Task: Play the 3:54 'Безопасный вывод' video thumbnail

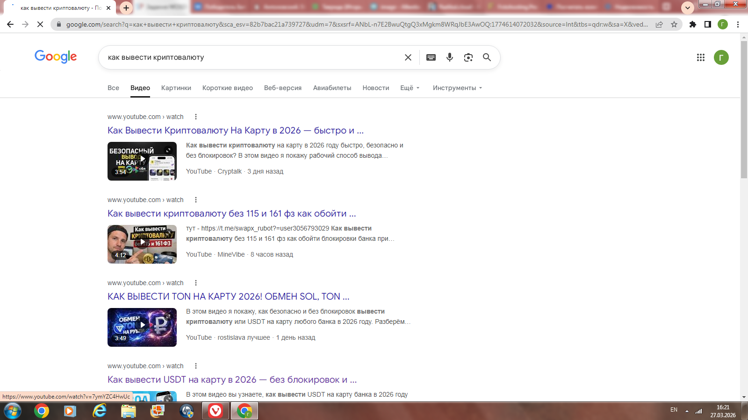Action: tap(142, 161)
